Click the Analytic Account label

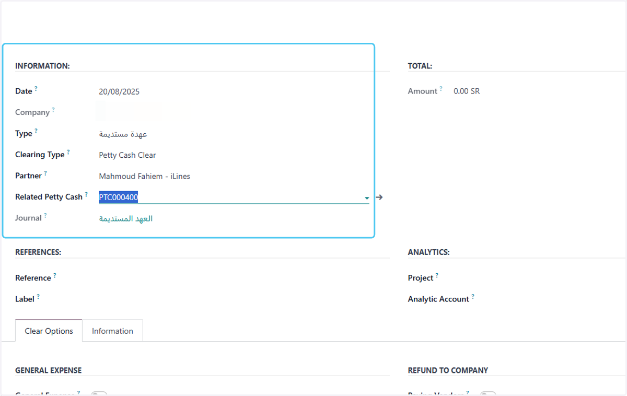[x=438, y=299]
